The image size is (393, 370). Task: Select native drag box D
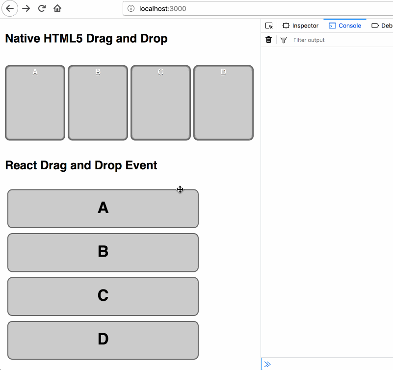[223, 103]
